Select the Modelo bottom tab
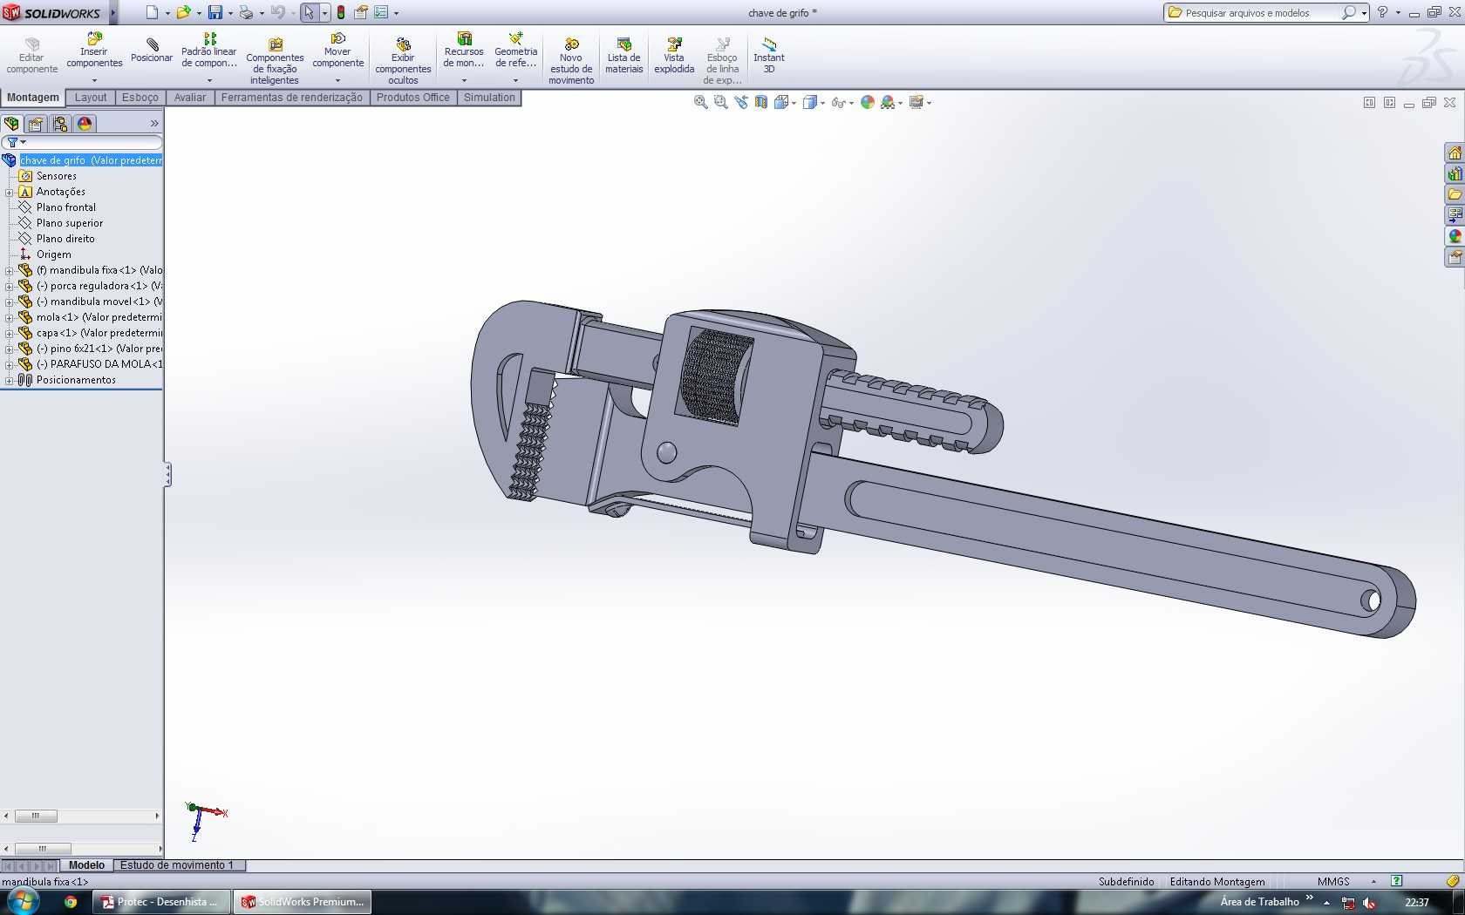The height and width of the screenshot is (915, 1465). 86,865
